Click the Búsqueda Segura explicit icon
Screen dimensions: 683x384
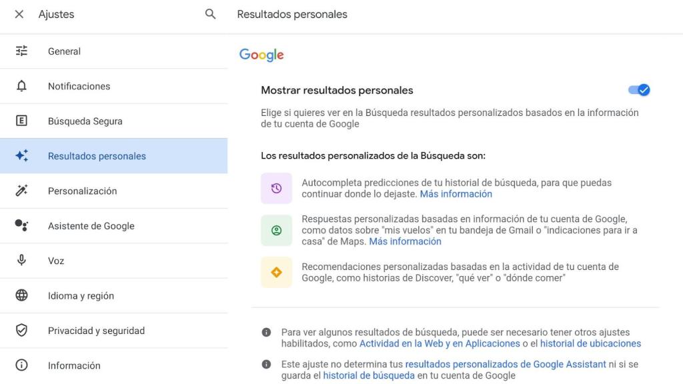point(21,121)
